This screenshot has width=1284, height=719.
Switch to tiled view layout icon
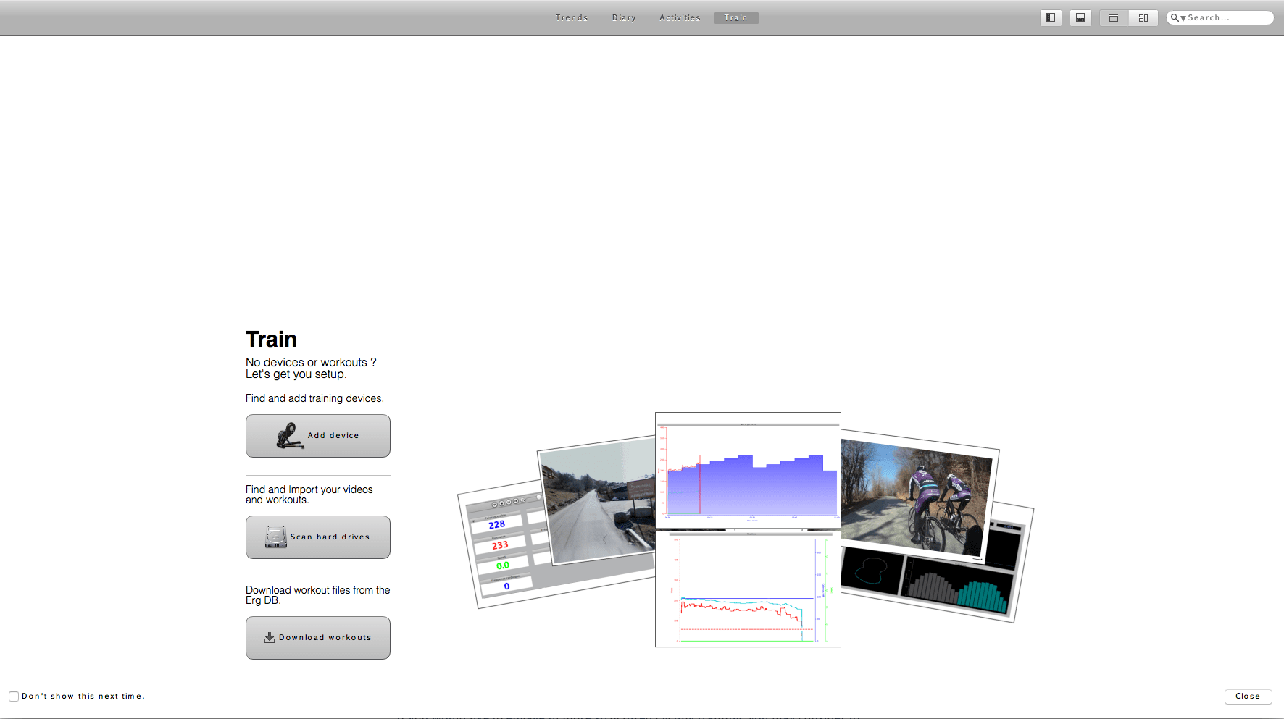[x=1143, y=18]
